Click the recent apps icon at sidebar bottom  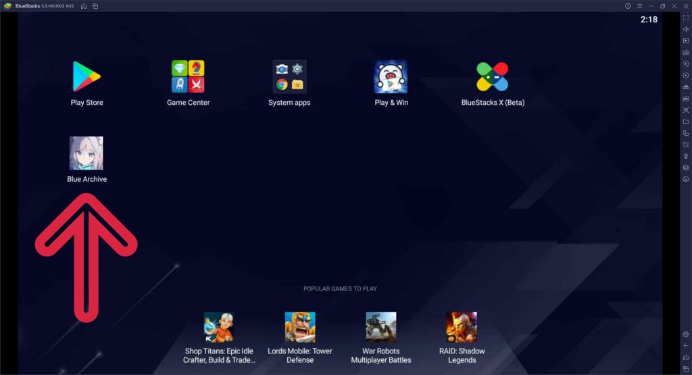(x=686, y=369)
